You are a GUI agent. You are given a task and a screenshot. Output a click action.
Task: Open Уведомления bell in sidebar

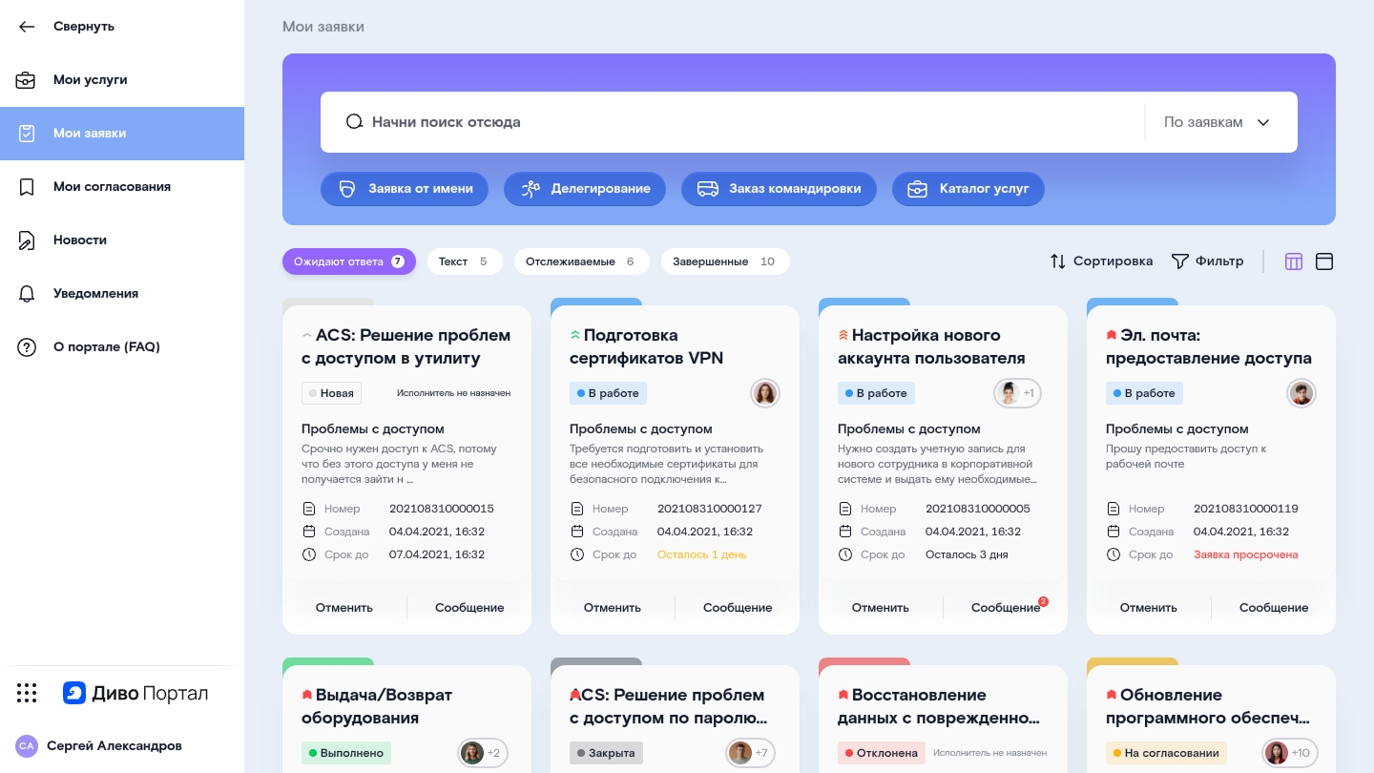[x=27, y=294]
